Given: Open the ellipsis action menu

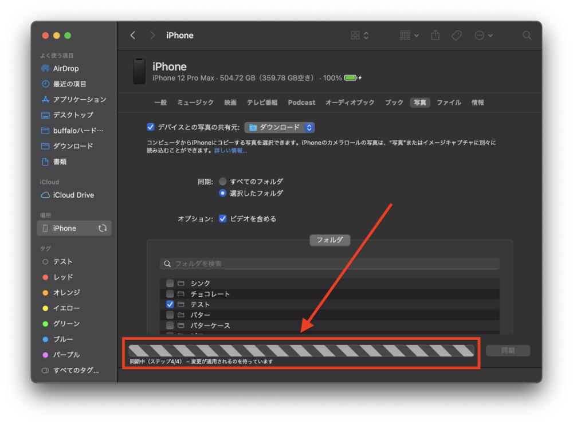Looking at the screenshot, I should pos(484,36).
